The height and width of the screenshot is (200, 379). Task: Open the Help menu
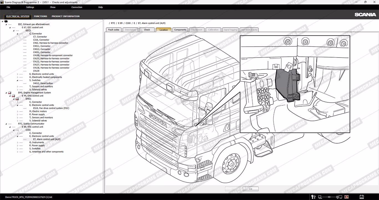(x=100, y=7)
